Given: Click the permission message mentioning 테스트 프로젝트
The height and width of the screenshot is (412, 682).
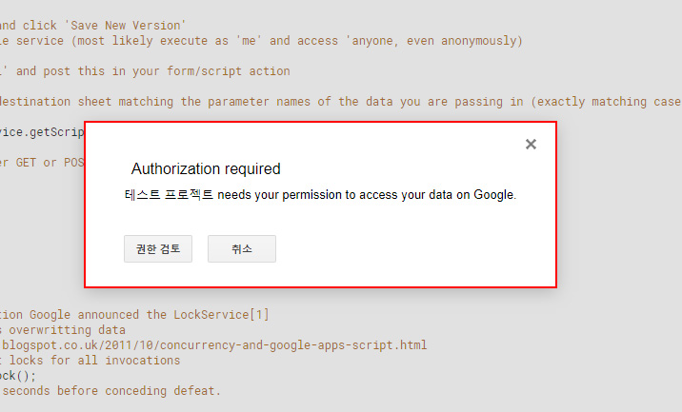Looking at the screenshot, I should (320, 195).
